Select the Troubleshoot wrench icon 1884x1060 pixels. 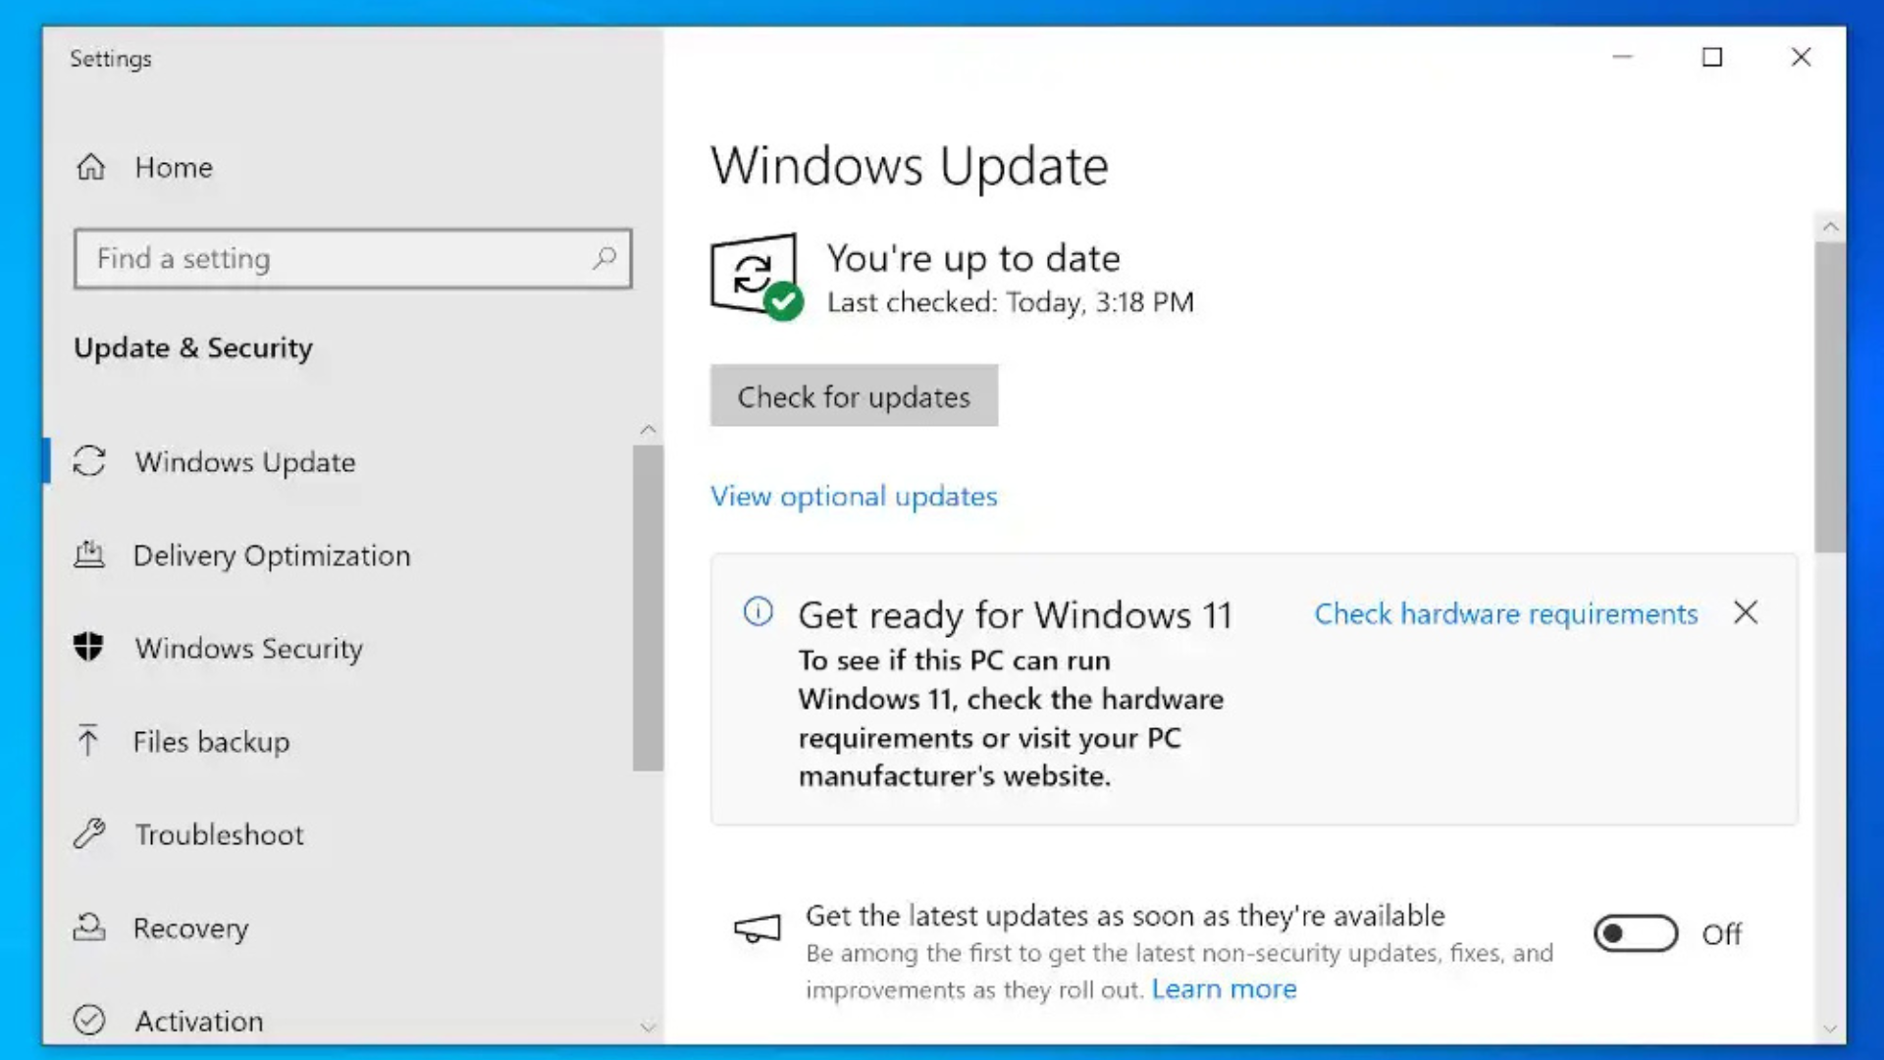(x=89, y=834)
